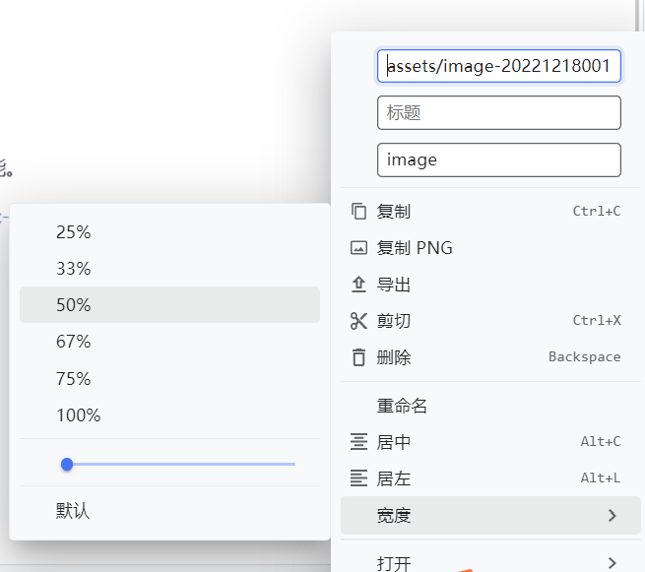Click the center-align icon beside 居中
This screenshot has width=645, height=572.
click(x=358, y=442)
